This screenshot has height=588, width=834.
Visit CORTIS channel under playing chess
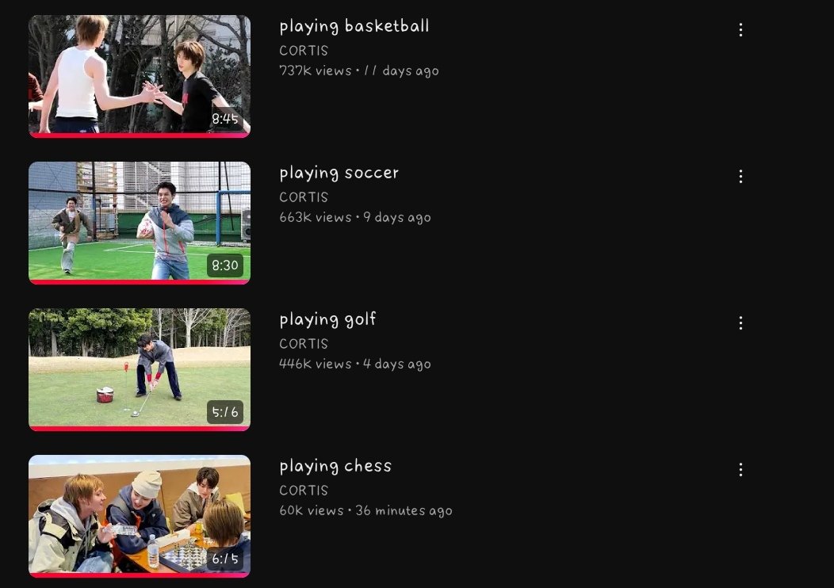click(x=304, y=491)
